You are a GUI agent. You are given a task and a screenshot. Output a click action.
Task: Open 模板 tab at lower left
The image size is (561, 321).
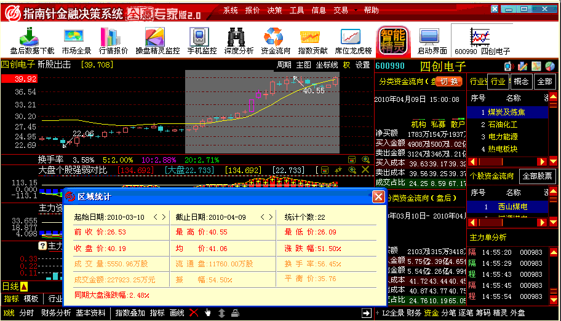click(31, 298)
